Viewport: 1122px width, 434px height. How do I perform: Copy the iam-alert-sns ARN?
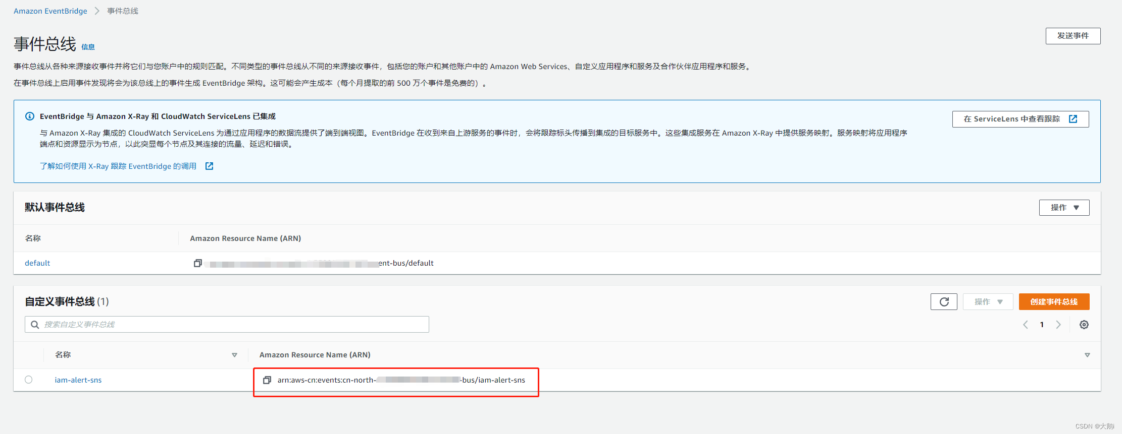point(267,380)
